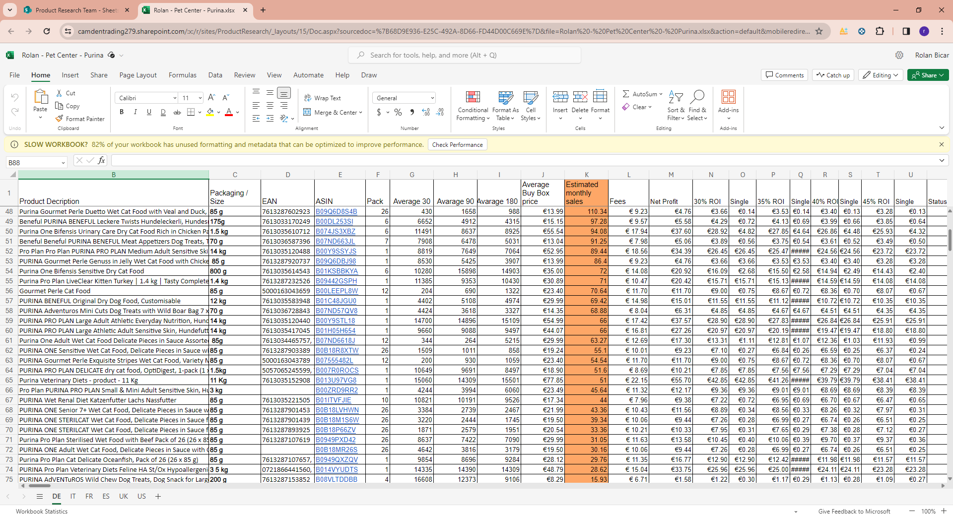Pick the yellow fill color swatch
Screen dimensions: 953x516
210,112
